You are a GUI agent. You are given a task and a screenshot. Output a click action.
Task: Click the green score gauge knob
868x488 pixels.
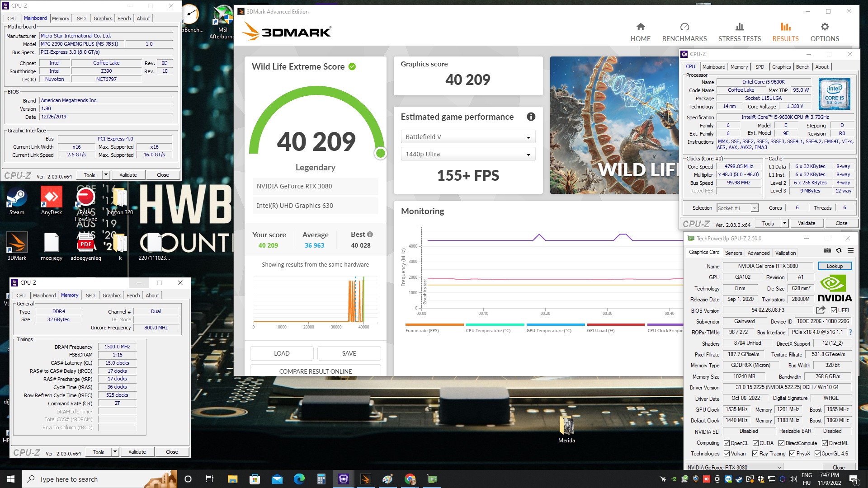pos(381,154)
